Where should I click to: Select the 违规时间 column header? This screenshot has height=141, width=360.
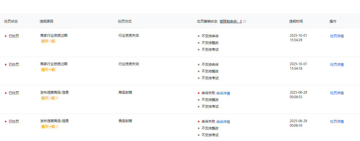coord(296,21)
